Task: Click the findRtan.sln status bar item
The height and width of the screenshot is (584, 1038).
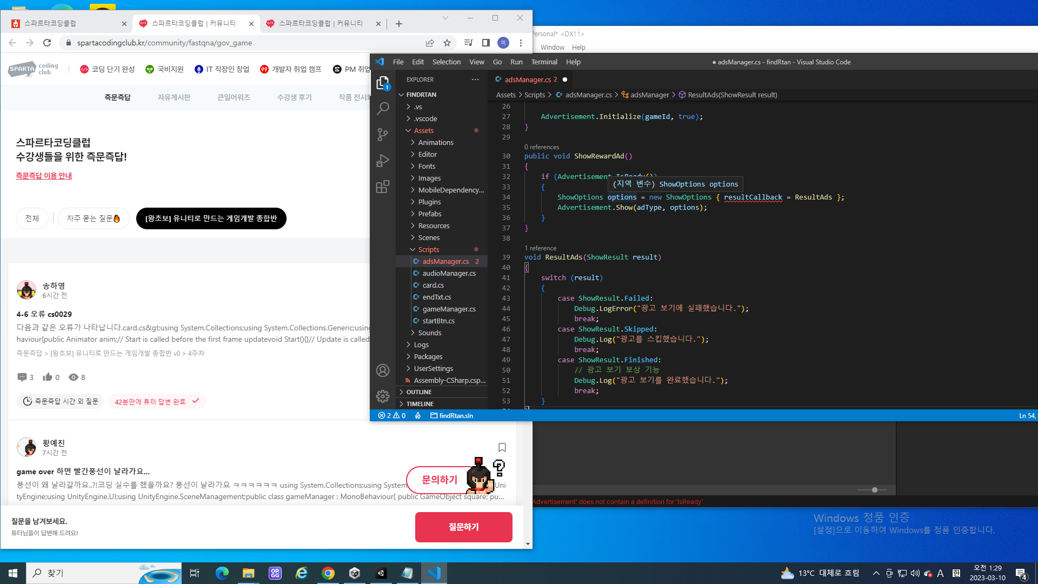Action: pos(452,416)
